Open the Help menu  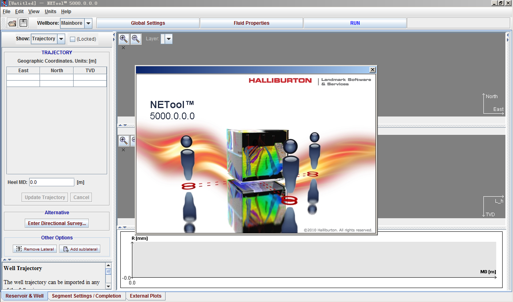click(66, 12)
